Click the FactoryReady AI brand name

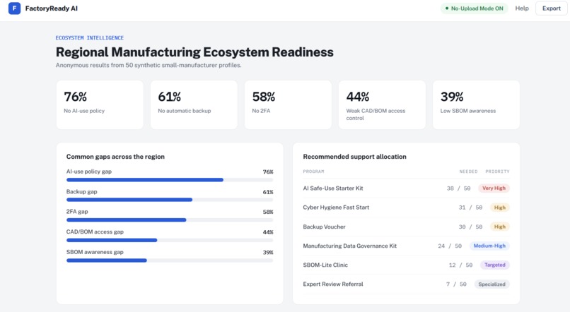pos(51,8)
